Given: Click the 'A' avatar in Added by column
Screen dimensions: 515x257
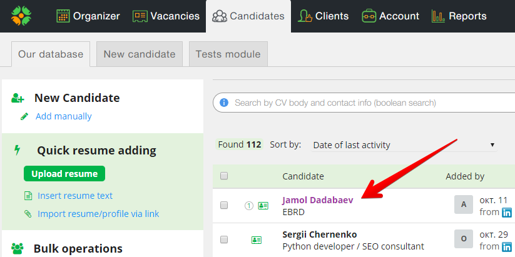Looking at the screenshot, I should (464, 204).
